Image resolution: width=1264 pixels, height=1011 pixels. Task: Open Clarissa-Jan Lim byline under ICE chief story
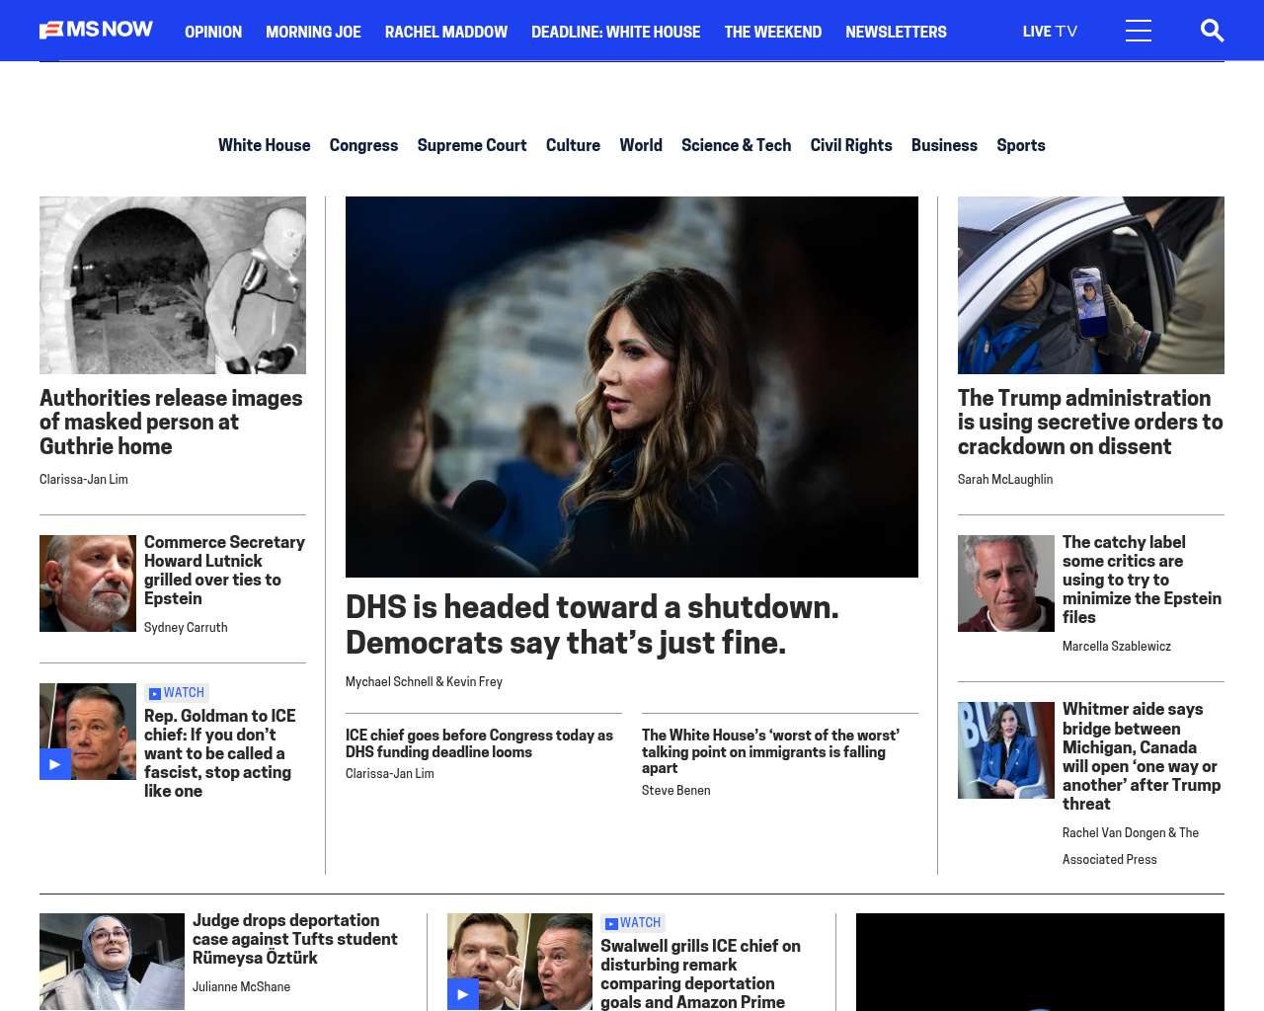390,773
